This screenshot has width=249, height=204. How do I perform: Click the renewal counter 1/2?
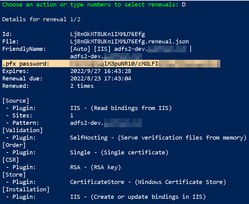pos(75,19)
